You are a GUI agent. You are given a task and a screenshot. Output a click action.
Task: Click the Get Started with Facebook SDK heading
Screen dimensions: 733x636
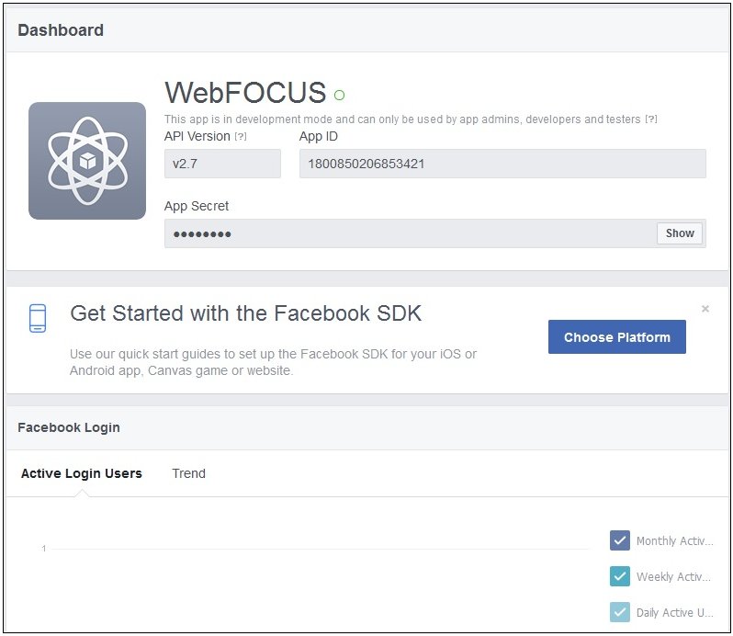[x=246, y=313]
